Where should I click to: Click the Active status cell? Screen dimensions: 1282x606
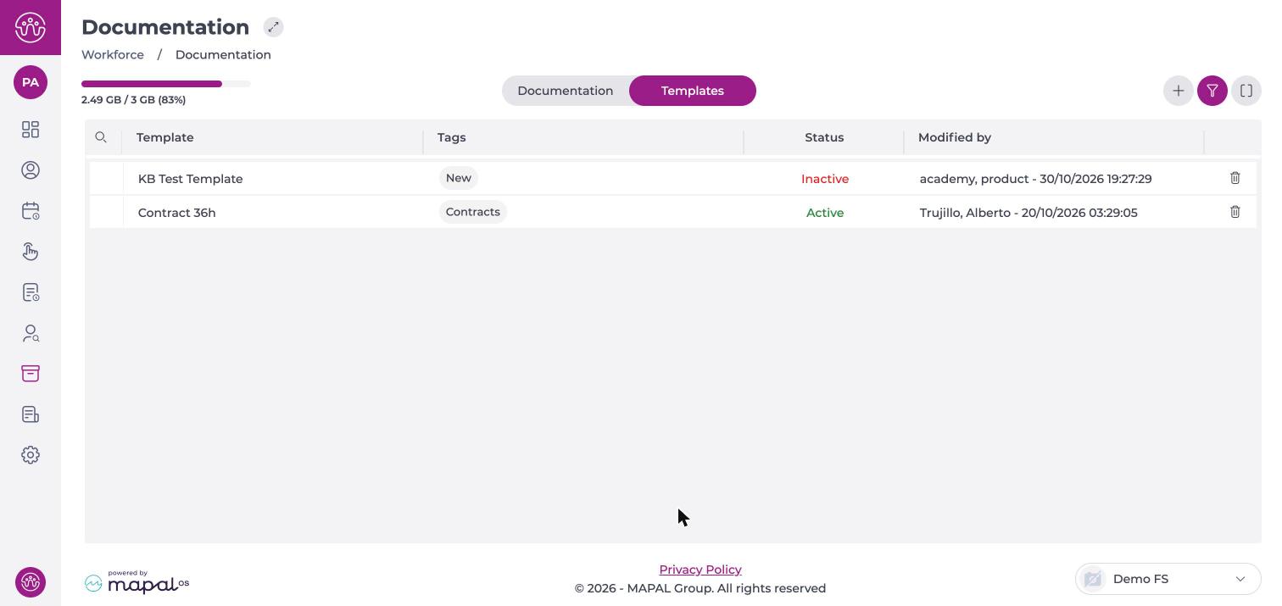coord(825,213)
